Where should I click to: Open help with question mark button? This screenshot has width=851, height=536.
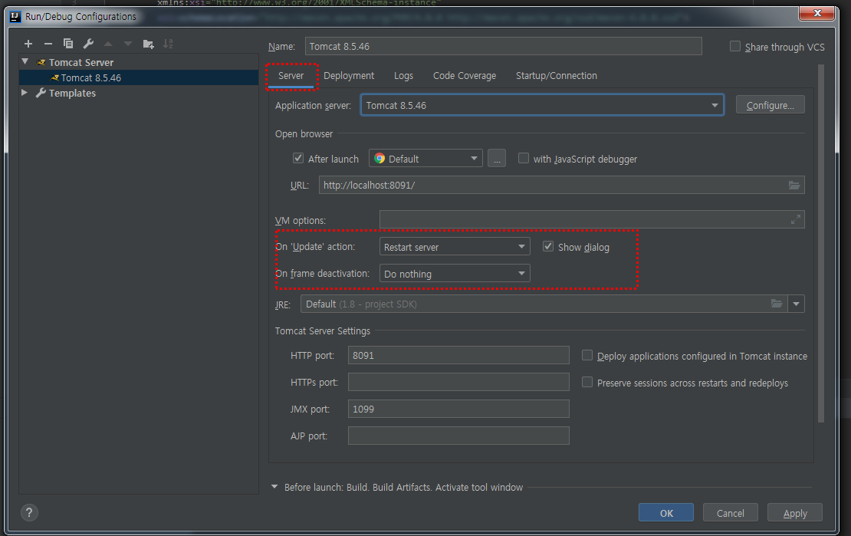click(29, 512)
